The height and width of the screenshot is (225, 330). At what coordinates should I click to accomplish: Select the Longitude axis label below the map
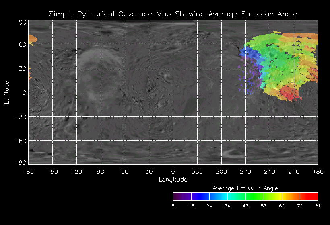pyautogui.click(x=173, y=180)
